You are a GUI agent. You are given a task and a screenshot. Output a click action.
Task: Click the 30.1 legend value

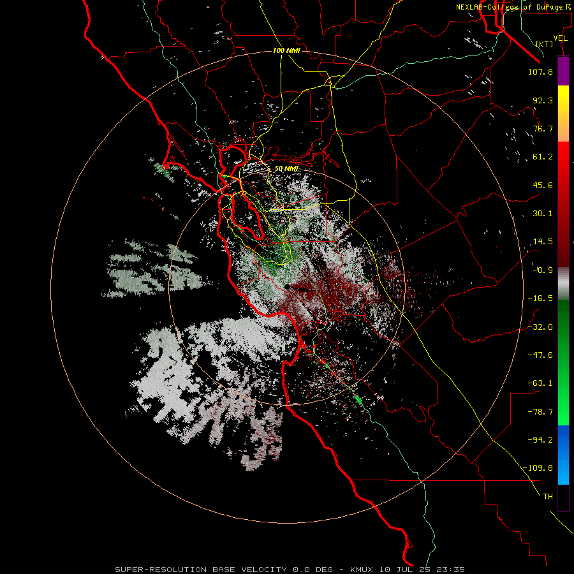[x=543, y=214]
